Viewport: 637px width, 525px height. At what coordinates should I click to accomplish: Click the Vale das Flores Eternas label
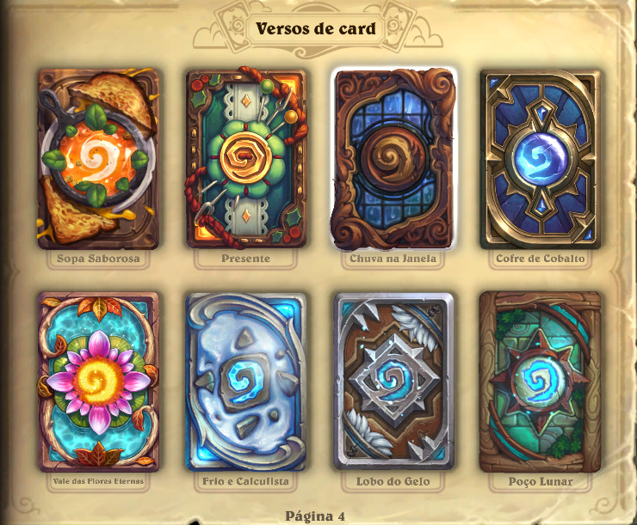click(x=98, y=482)
